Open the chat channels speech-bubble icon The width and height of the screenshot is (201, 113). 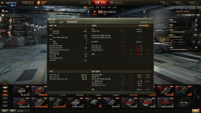point(13,111)
